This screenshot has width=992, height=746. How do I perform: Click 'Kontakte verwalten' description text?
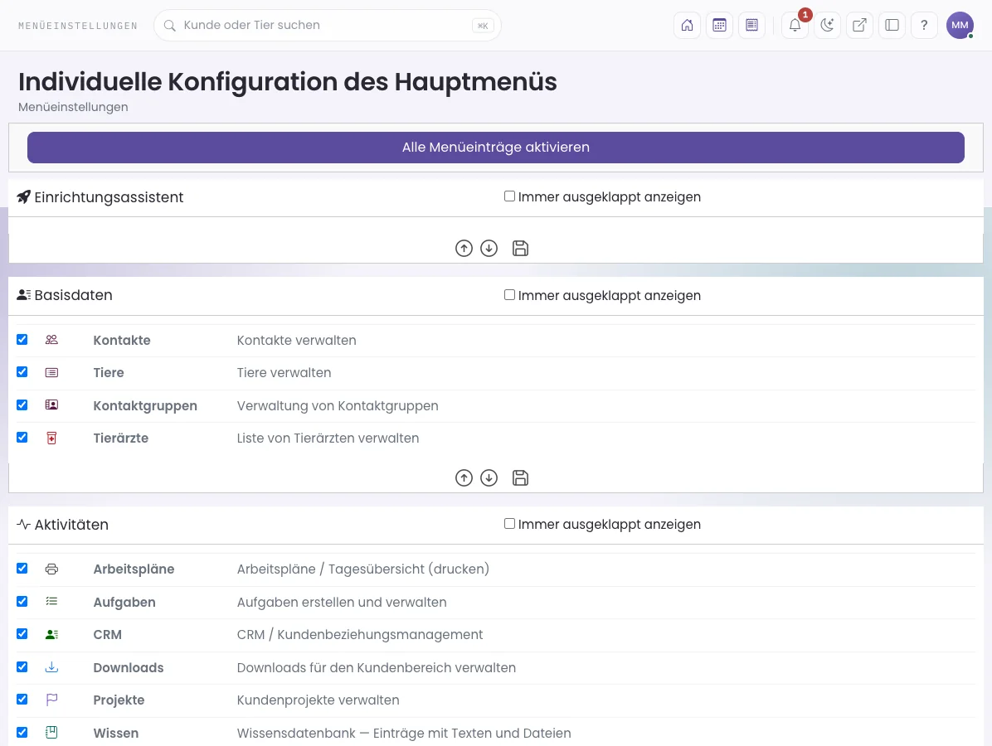coord(297,340)
